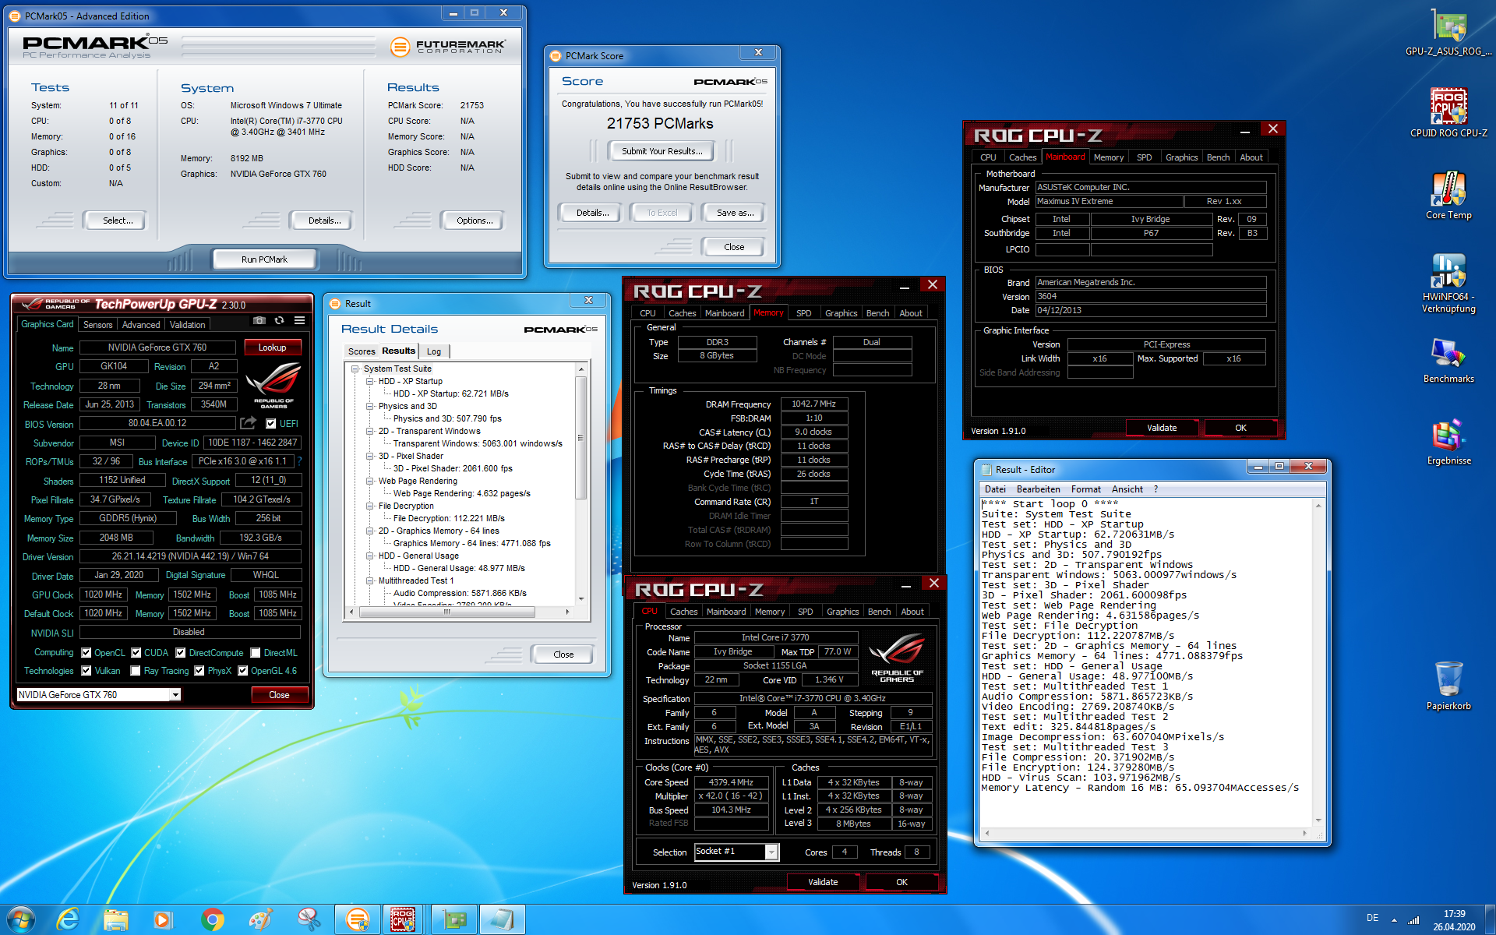The image size is (1496, 935).
Task: Click Validate in the CPU tab CPU-Z window
Action: click(823, 882)
